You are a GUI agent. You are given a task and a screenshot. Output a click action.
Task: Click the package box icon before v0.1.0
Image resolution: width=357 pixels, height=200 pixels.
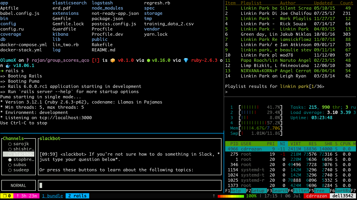(113, 60)
